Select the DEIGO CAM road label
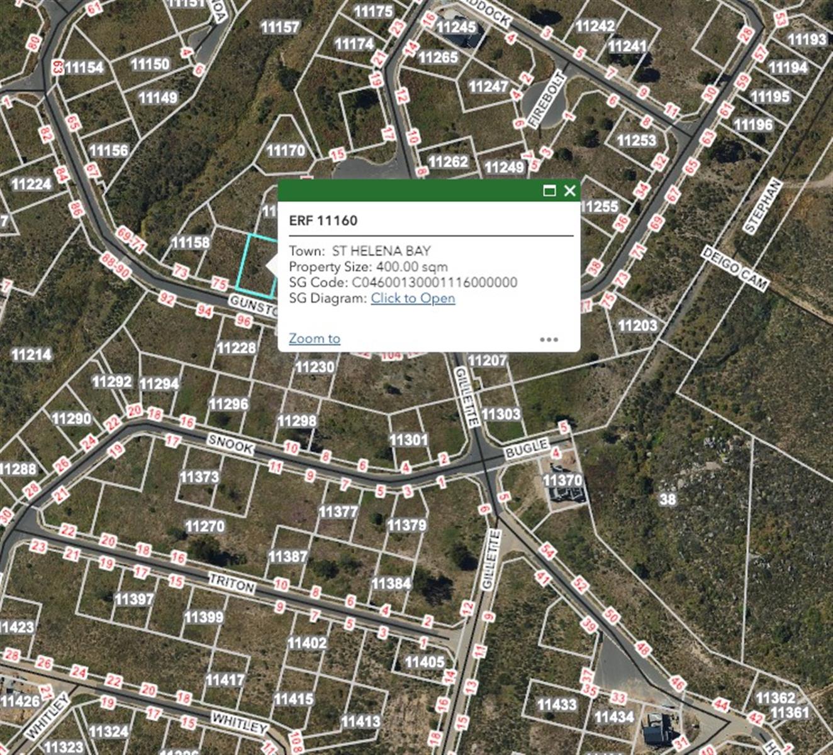This screenshot has width=833, height=755. pyautogui.click(x=734, y=269)
